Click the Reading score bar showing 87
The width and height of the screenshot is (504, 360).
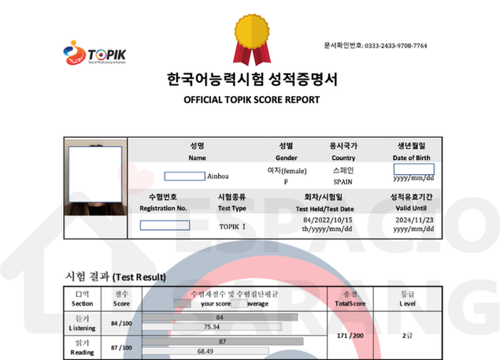tap(222, 342)
